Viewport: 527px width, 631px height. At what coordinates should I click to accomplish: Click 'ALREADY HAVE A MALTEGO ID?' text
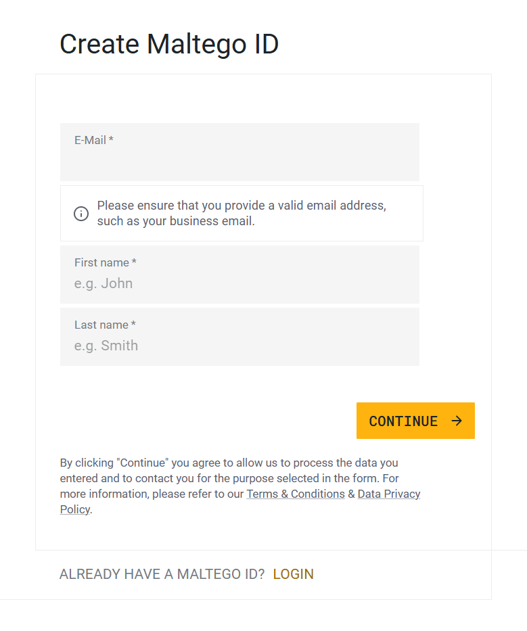[162, 574]
